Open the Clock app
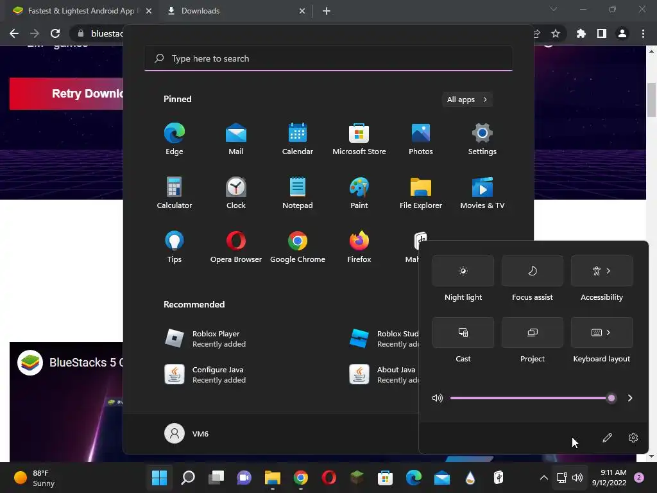The image size is (657, 493). tap(236, 193)
